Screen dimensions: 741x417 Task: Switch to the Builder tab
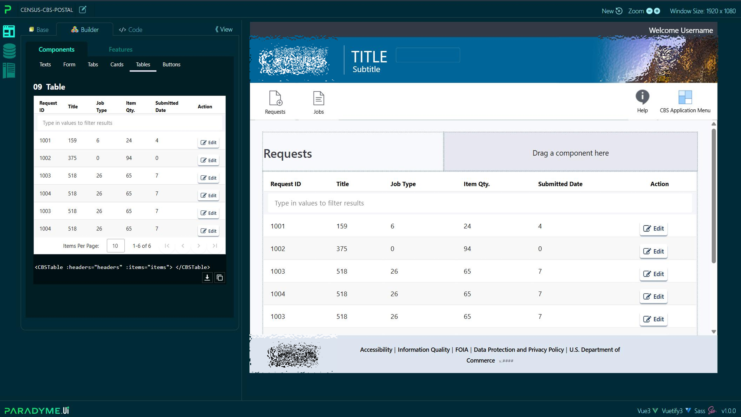(x=85, y=30)
